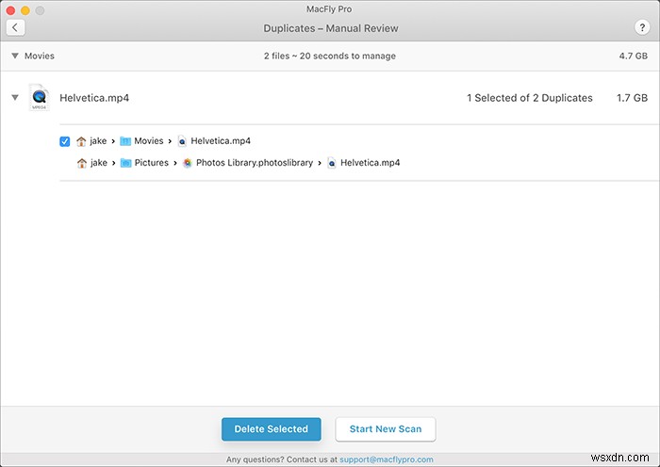Close the MacFly Pro window
Screen dimensions: 660x467
(x=11, y=9)
